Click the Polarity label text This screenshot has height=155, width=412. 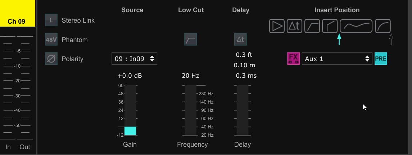tap(73, 59)
